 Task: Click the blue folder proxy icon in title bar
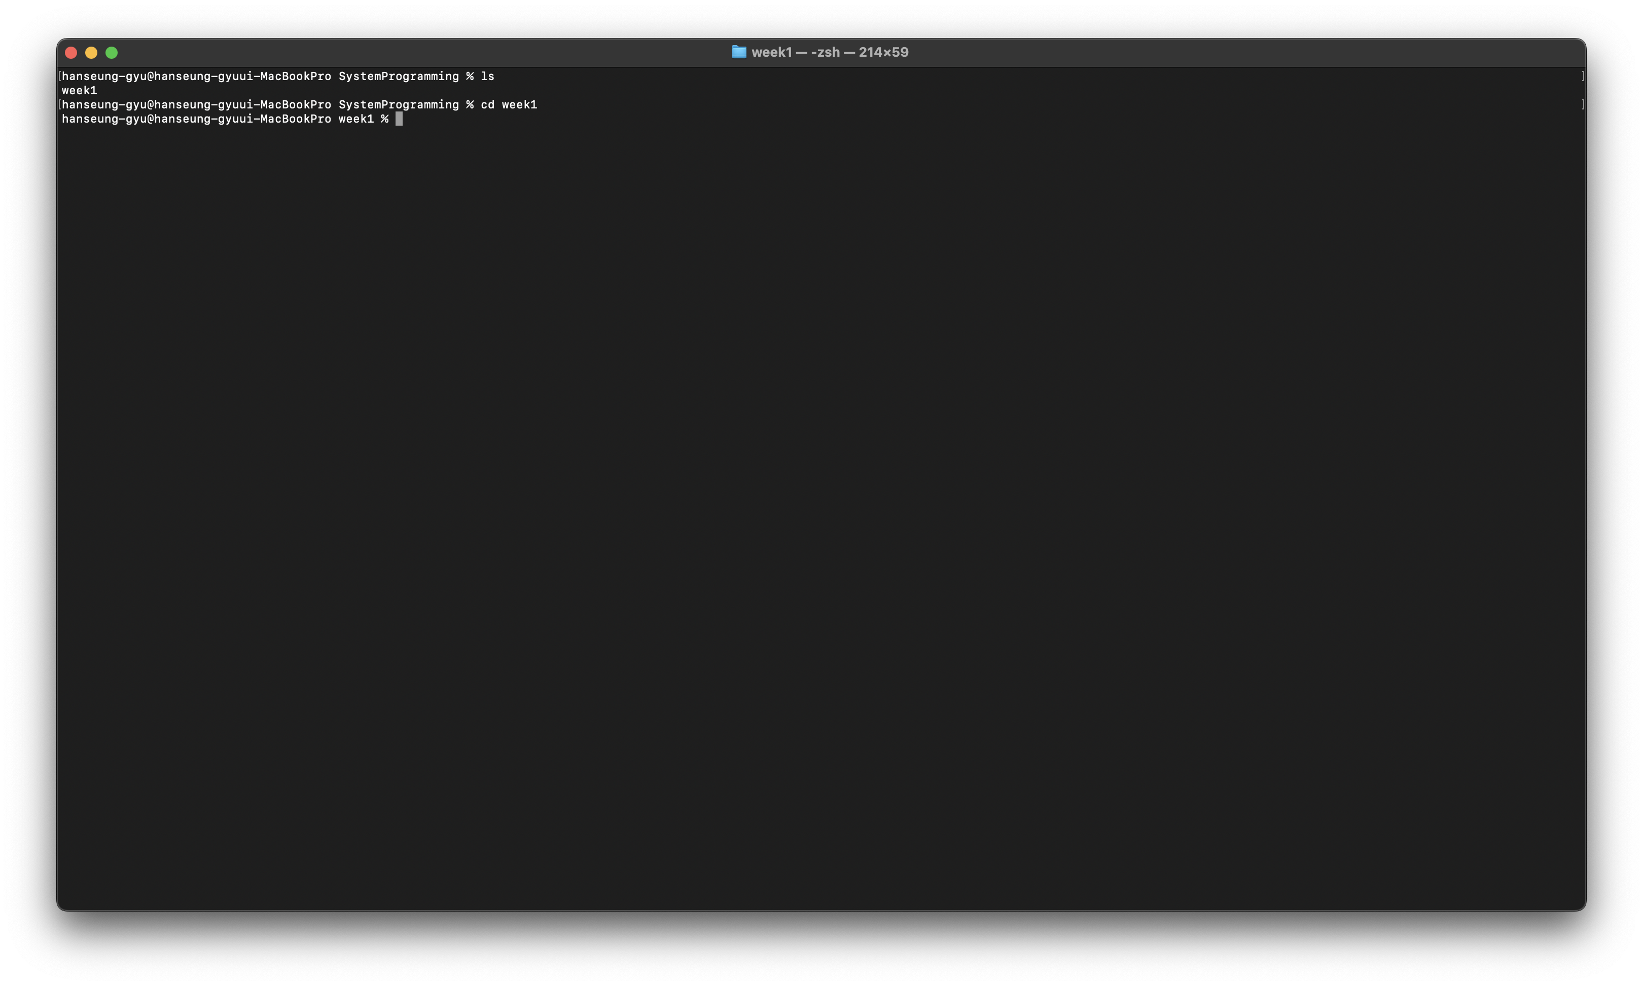click(739, 52)
